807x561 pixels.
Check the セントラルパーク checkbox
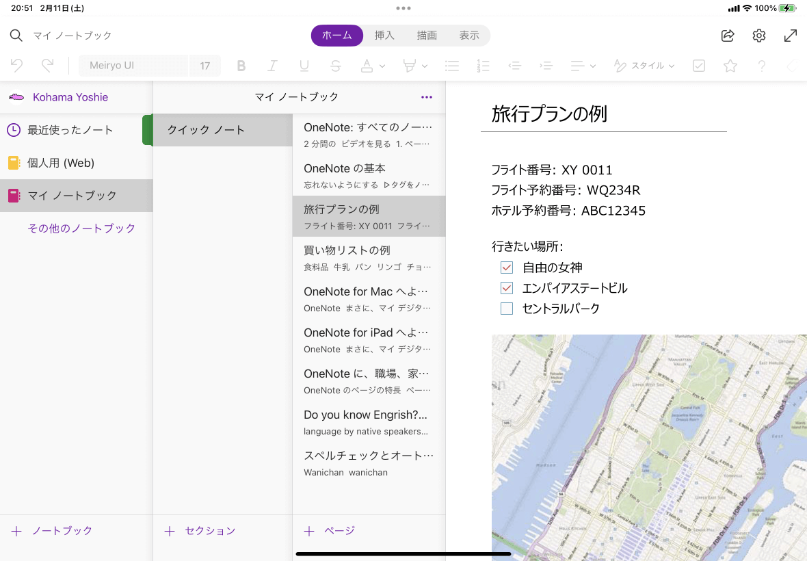coord(507,309)
